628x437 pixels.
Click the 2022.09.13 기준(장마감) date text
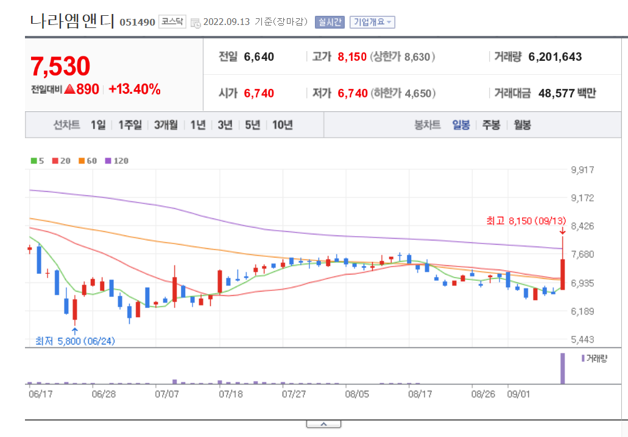click(256, 22)
